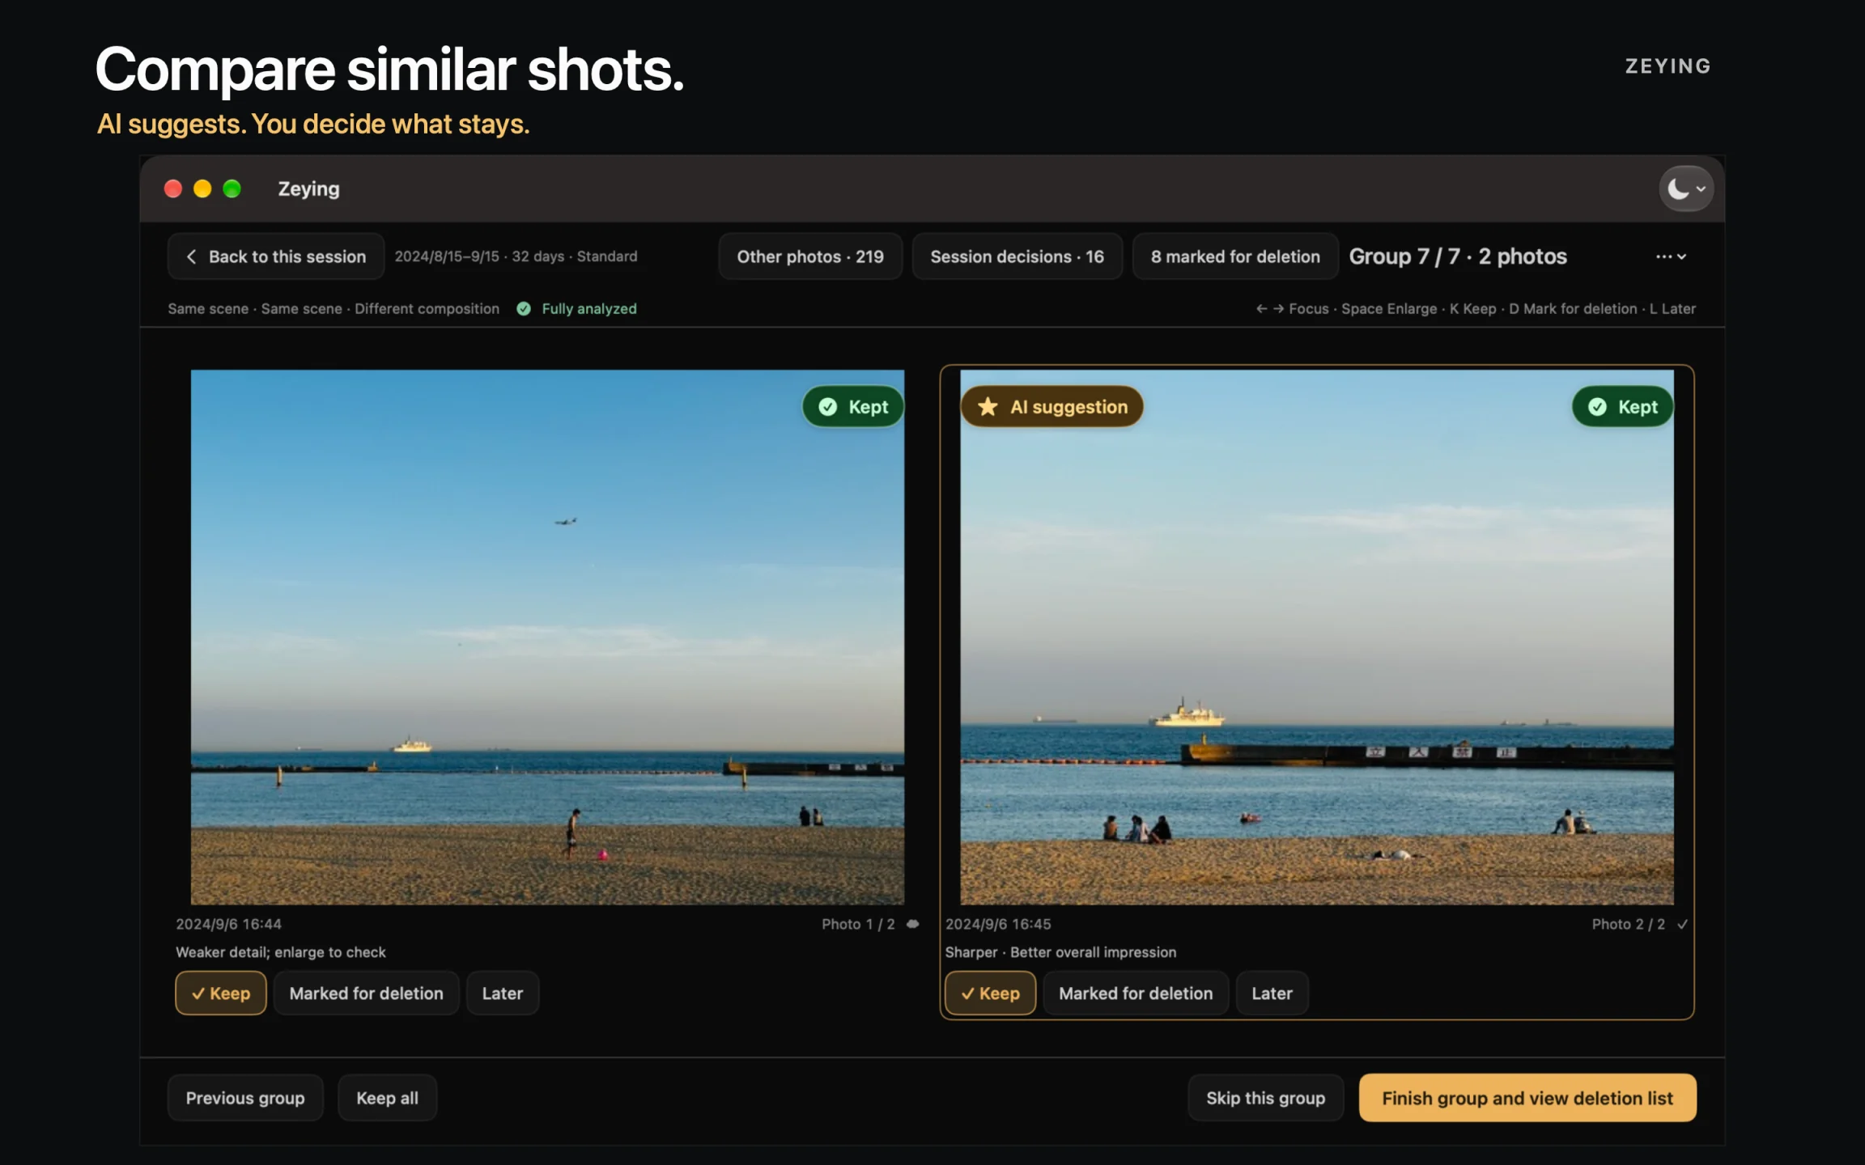Open the moon theme switcher dropdown

pyautogui.click(x=1686, y=189)
